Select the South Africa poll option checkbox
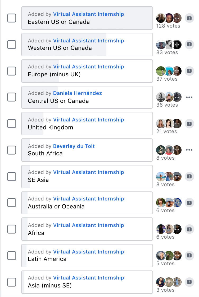 (x=12, y=150)
